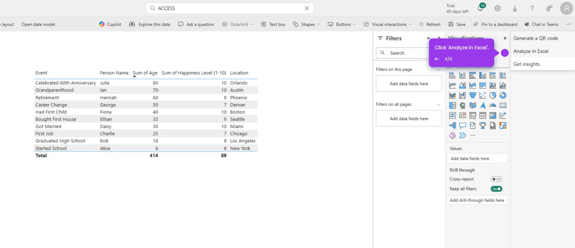This screenshot has height=248, width=575.
Task: Select the Pie chart visual
Action: [493, 95]
